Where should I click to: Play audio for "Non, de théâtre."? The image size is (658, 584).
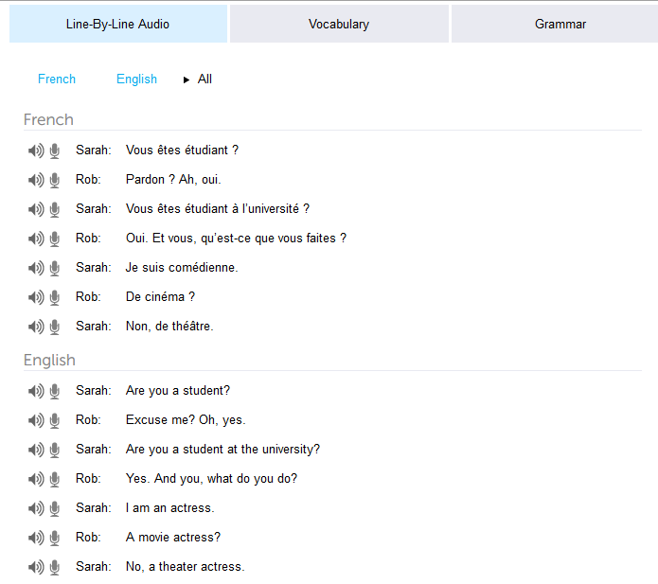36,327
